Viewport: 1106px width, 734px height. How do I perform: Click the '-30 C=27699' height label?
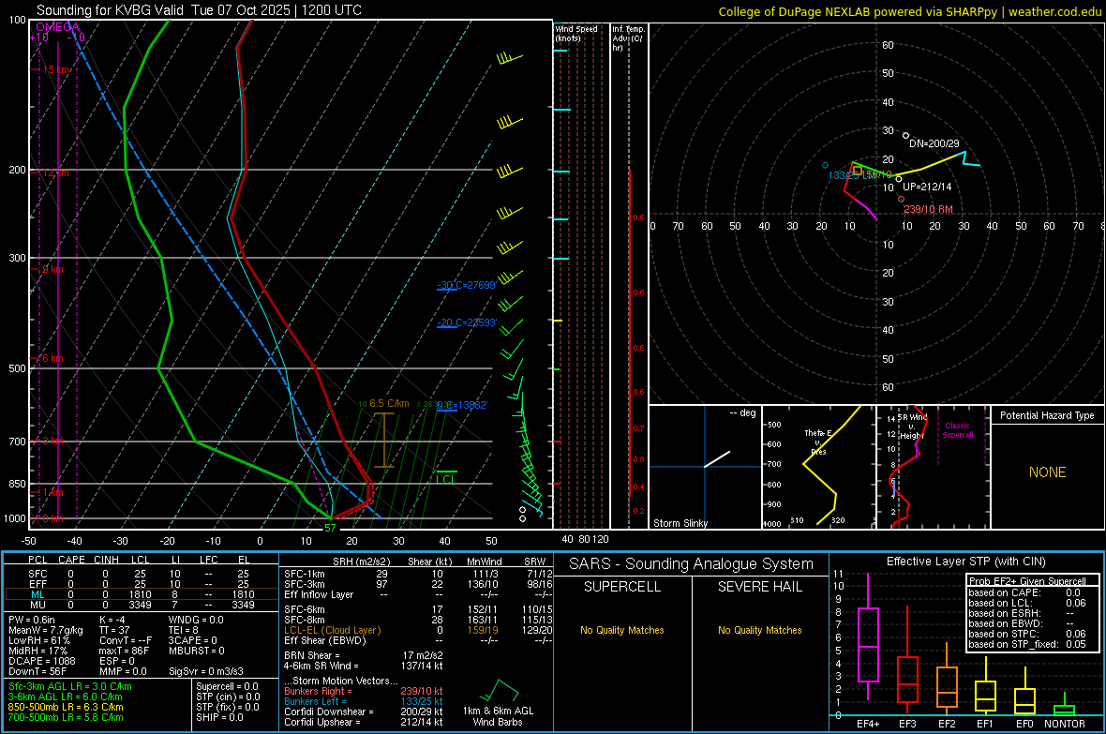coord(466,285)
